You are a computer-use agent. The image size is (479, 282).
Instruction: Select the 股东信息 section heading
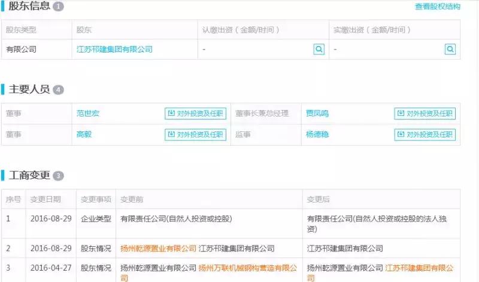pyautogui.click(x=29, y=6)
